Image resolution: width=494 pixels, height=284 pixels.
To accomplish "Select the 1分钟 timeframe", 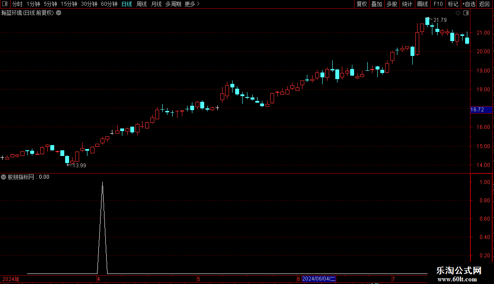I will click(33, 4).
